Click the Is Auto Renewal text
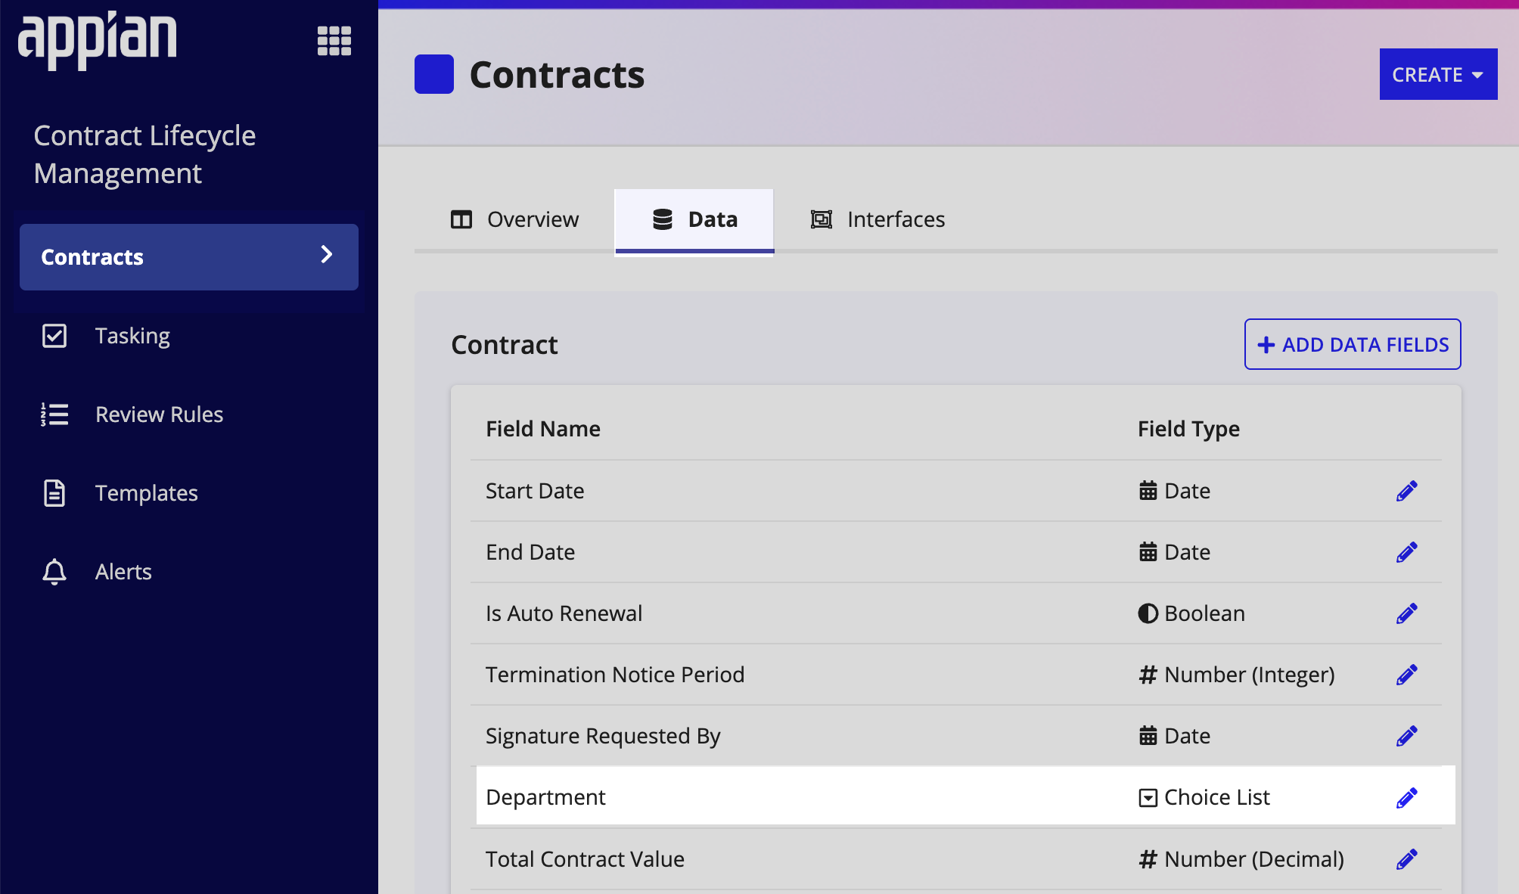 point(564,613)
